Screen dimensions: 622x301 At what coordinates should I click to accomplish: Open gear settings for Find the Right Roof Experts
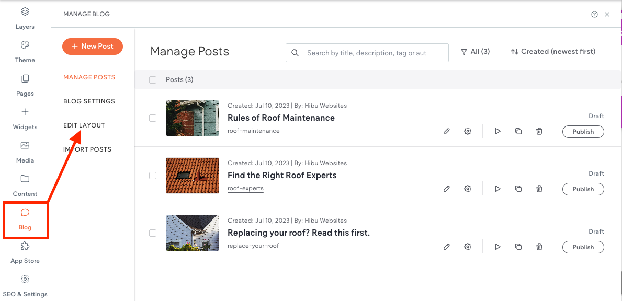[468, 189]
